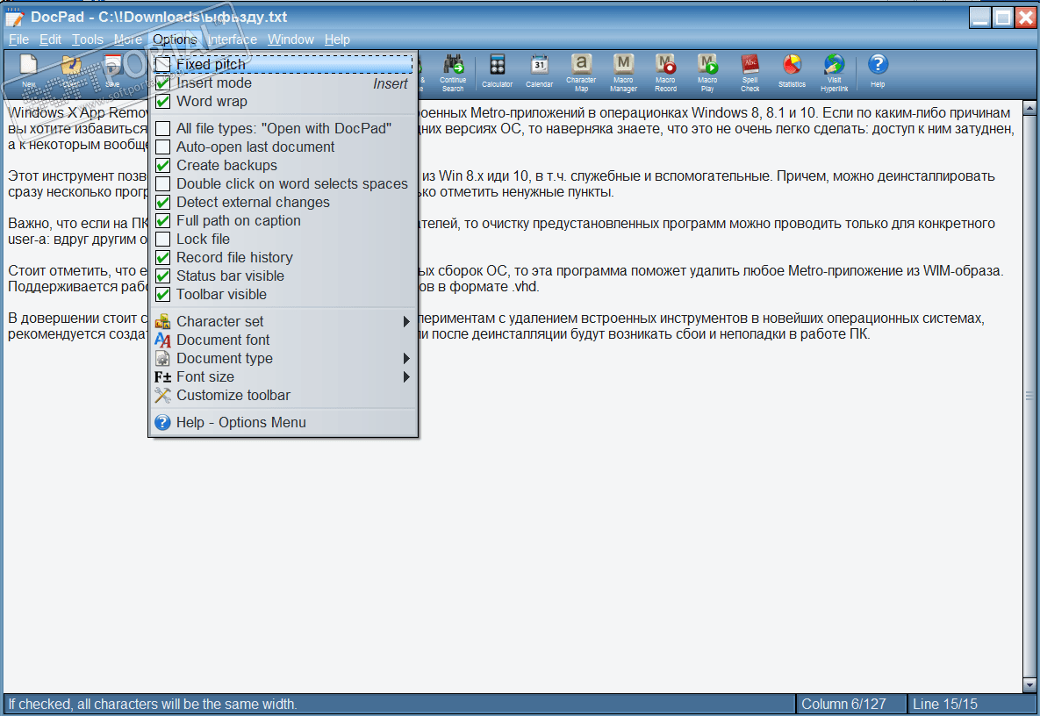This screenshot has height=716, width=1040.
Task: Check All file types Open with DocPad
Action: (162, 129)
